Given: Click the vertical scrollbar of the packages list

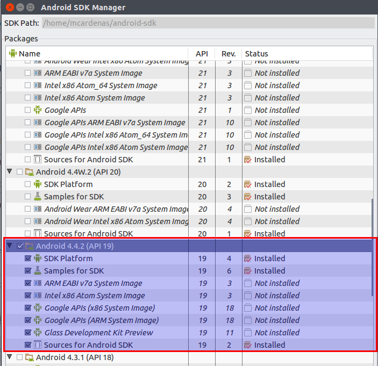Looking at the screenshot, I should [x=373, y=247].
